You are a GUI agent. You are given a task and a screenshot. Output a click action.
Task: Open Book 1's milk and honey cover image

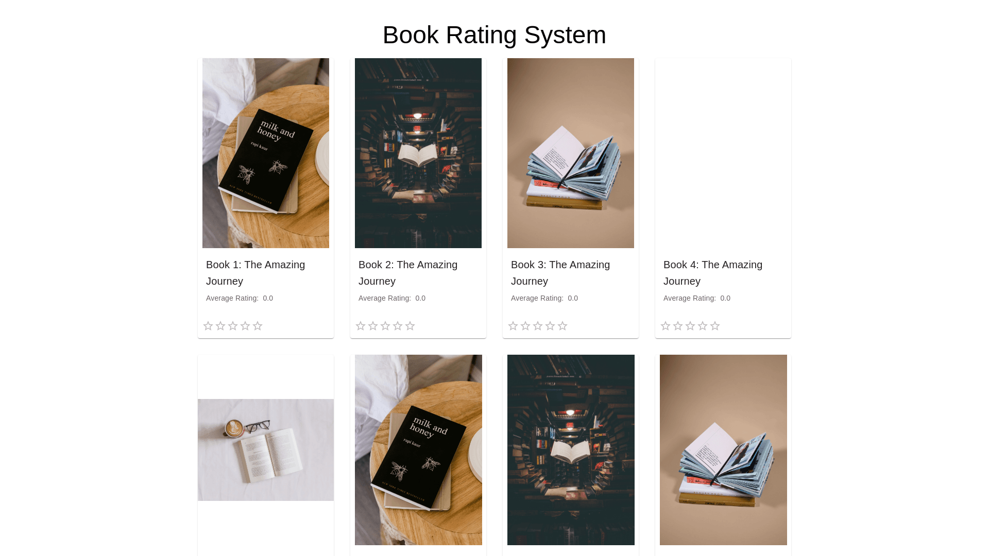[x=266, y=153]
